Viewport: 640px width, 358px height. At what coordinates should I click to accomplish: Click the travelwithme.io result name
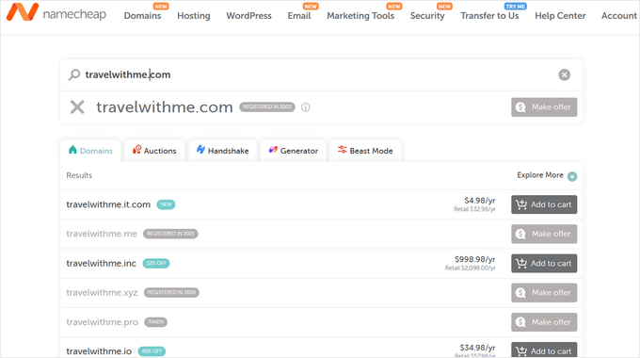[x=99, y=351]
